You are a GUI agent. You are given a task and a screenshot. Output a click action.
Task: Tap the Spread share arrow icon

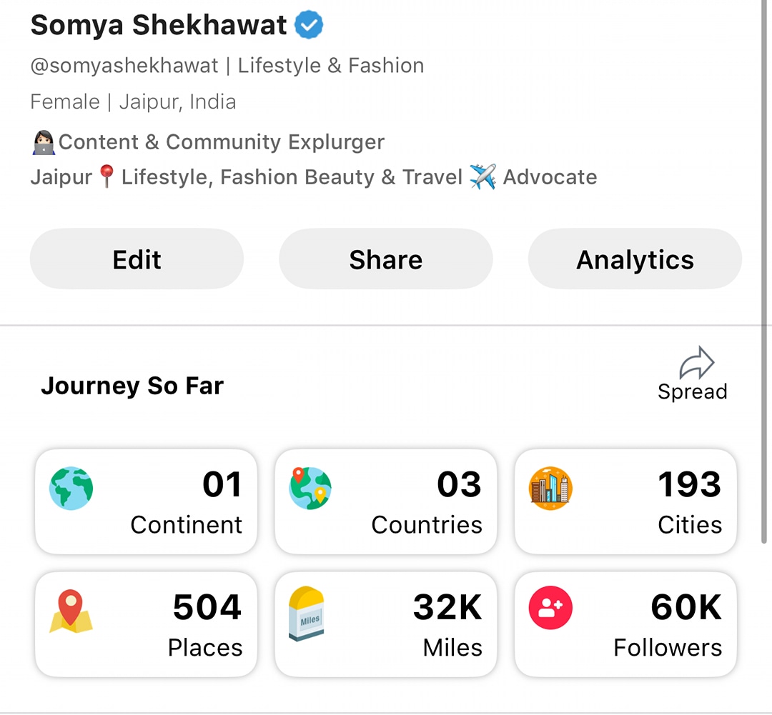click(x=696, y=363)
